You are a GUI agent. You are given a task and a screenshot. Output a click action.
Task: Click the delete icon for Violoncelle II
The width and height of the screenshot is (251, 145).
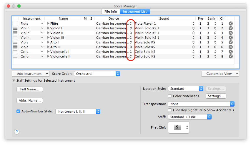[x=231, y=56]
